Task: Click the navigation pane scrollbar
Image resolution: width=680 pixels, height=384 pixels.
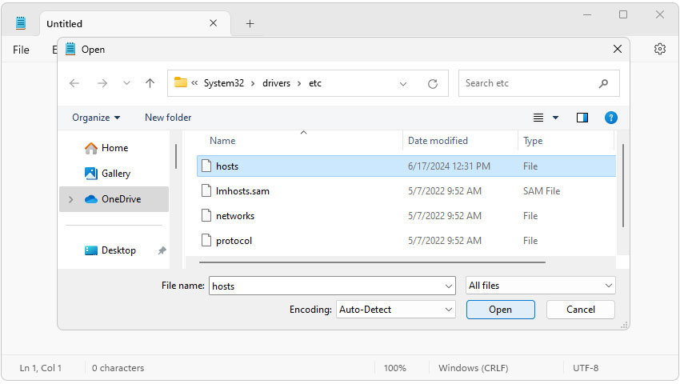Action: (x=176, y=156)
